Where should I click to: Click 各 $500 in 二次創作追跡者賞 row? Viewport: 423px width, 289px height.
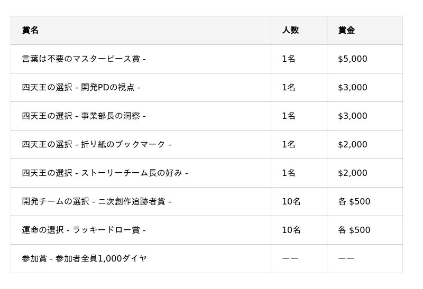354,201
